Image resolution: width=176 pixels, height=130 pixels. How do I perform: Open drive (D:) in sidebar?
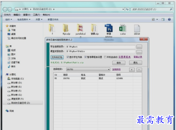pyautogui.click(x=15, y=83)
